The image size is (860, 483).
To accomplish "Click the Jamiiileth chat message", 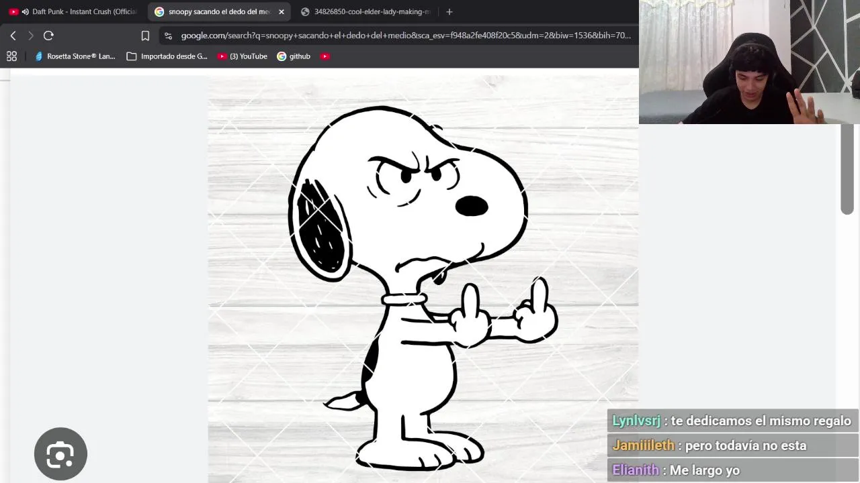I will [x=732, y=445].
